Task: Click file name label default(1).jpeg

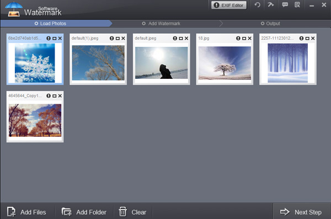Action: (85, 38)
